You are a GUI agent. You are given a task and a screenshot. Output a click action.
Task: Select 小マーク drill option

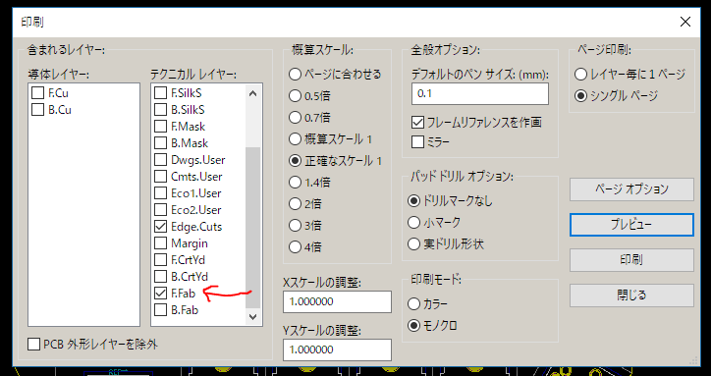[x=414, y=223]
